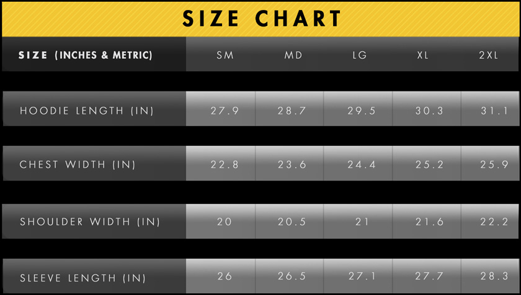Click the 25.2 chest width value
This screenshot has height=295, width=521.
[x=430, y=165]
